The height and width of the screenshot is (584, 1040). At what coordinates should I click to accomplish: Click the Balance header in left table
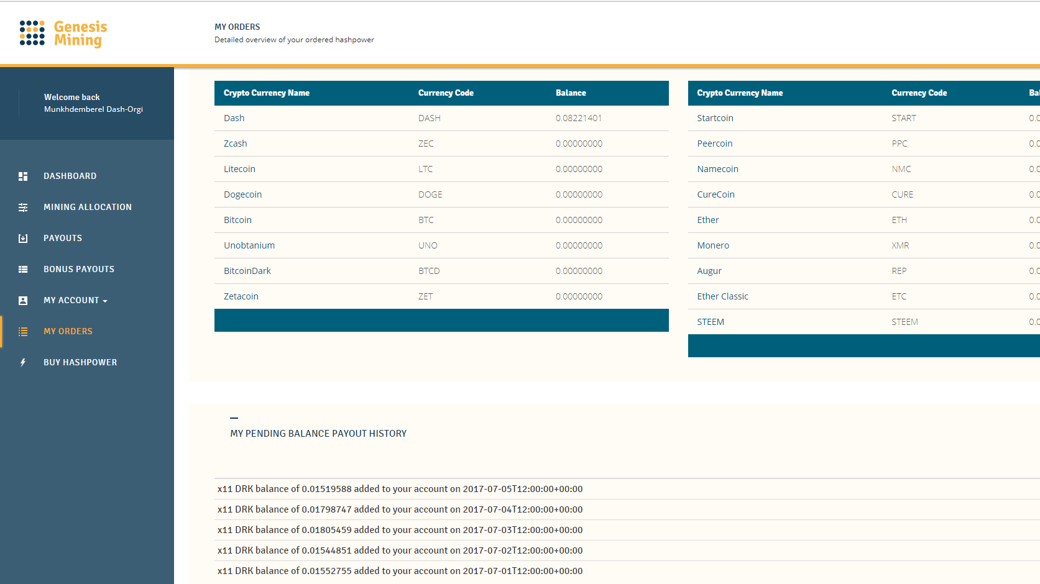click(x=571, y=93)
